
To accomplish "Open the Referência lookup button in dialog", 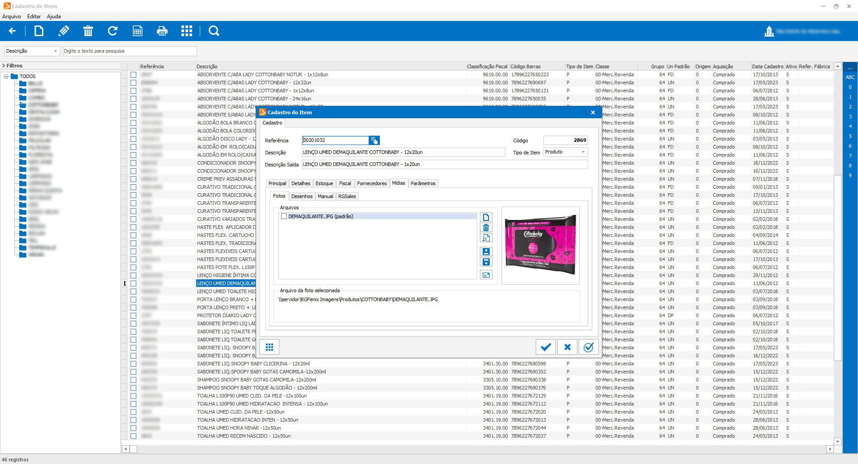I will pos(374,140).
